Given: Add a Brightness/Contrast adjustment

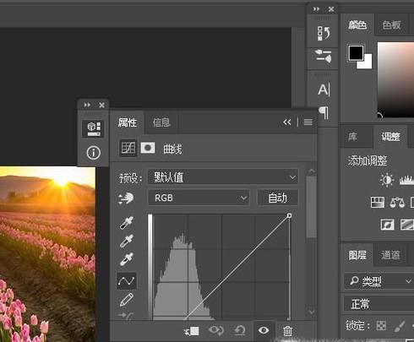Looking at the screenshot, I should [387, 180].
